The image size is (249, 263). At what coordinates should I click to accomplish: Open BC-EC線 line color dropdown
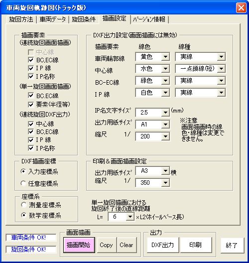(x=165, y=81)
